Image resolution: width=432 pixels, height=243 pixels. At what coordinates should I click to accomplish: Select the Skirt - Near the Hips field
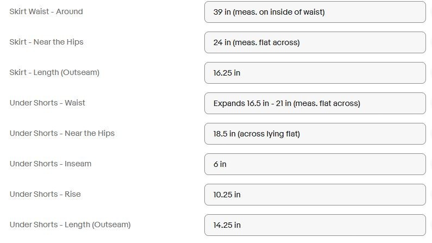pos(315,42)
